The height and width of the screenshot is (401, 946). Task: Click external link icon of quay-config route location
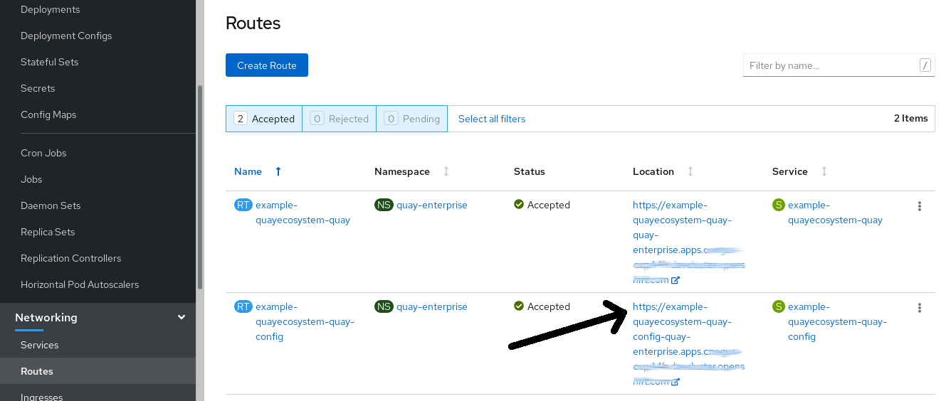click(676, 382)
